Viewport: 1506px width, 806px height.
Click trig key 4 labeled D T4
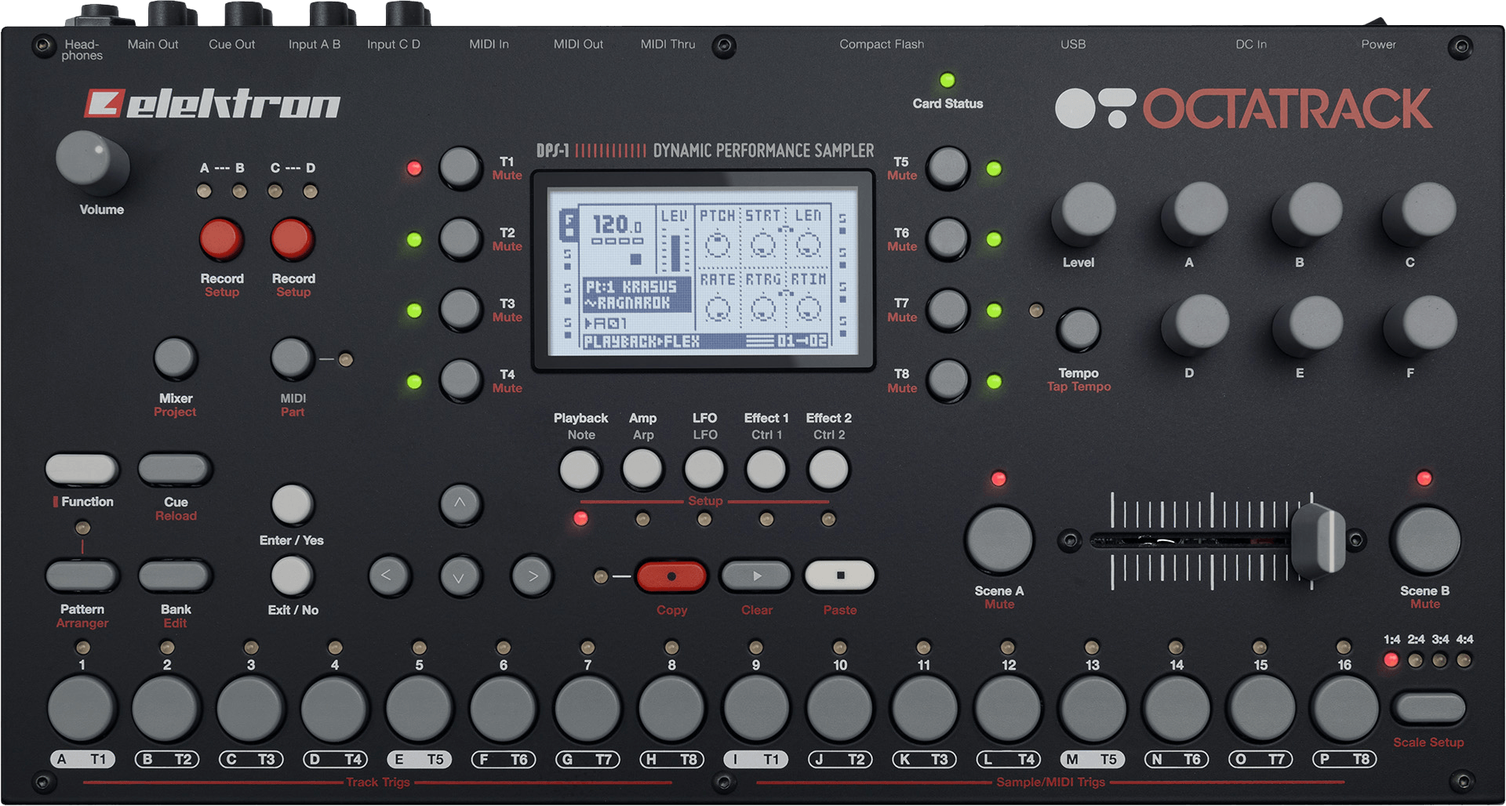tap(334, 709)
